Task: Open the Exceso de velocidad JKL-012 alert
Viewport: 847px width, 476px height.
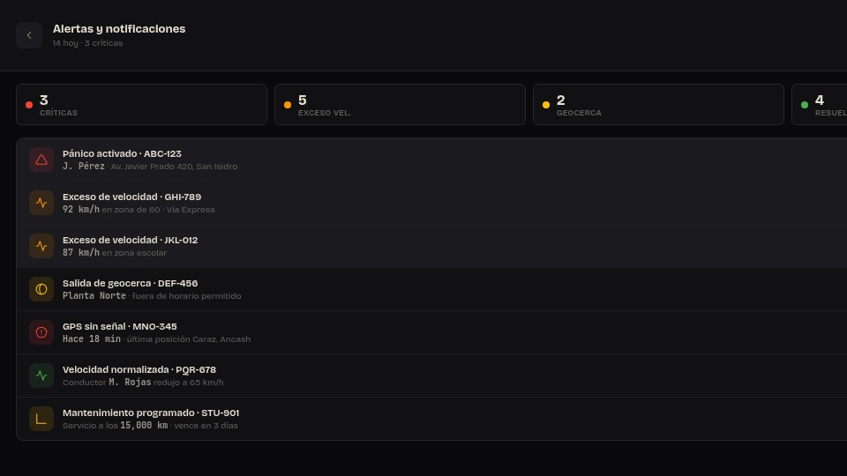Action: 431,246
